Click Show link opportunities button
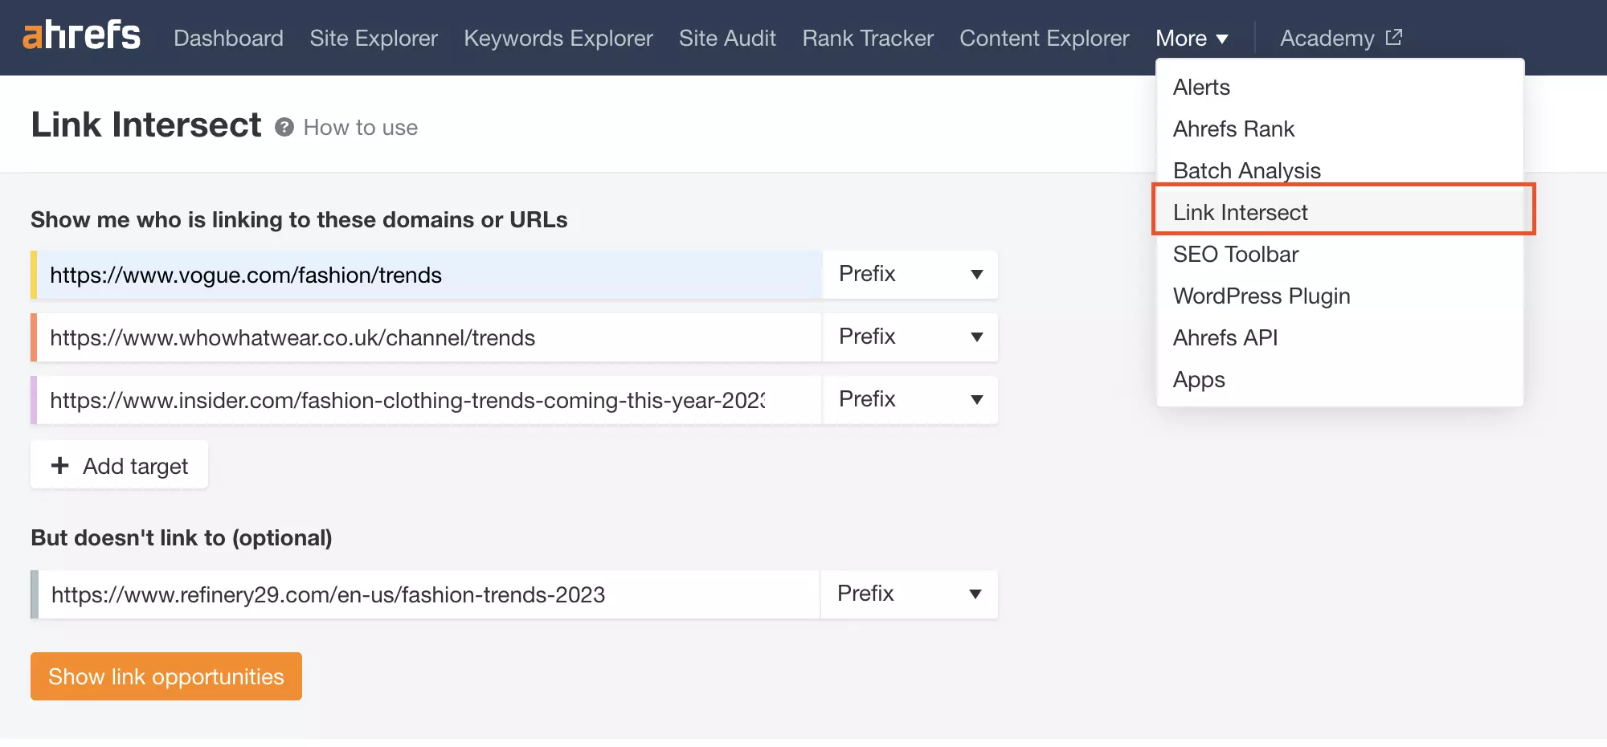 point(166,676)
